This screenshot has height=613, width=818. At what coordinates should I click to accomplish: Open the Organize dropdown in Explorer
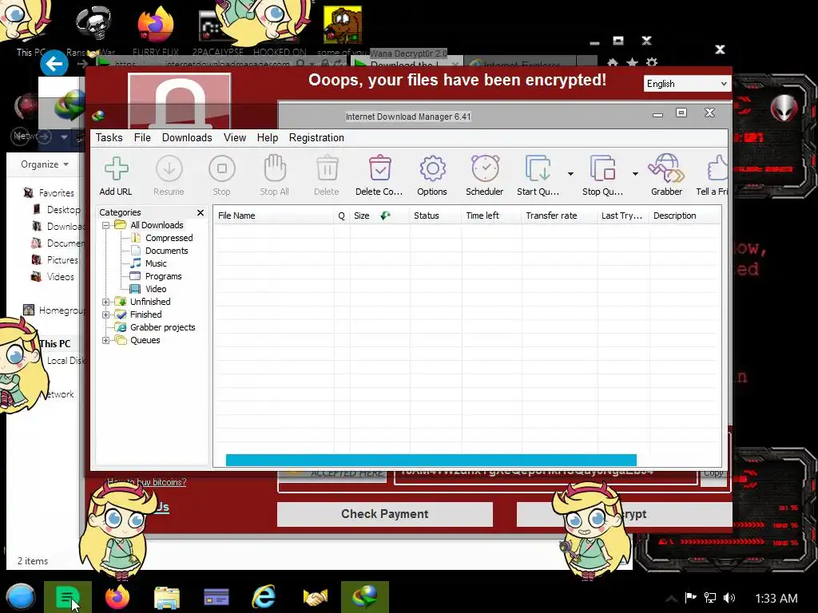pyautogui.click(x=45, y=164)
